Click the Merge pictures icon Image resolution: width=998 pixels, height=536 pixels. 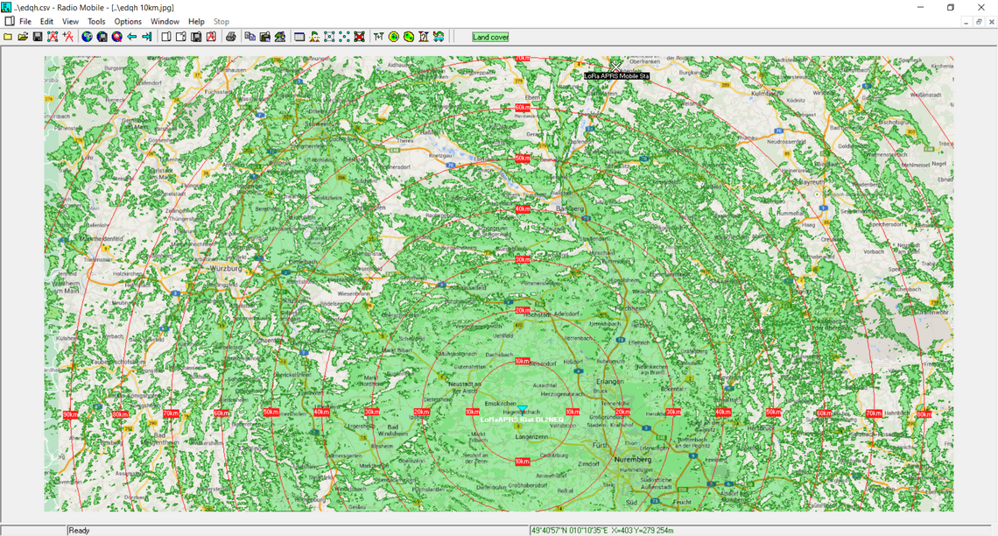click(280, 37)
